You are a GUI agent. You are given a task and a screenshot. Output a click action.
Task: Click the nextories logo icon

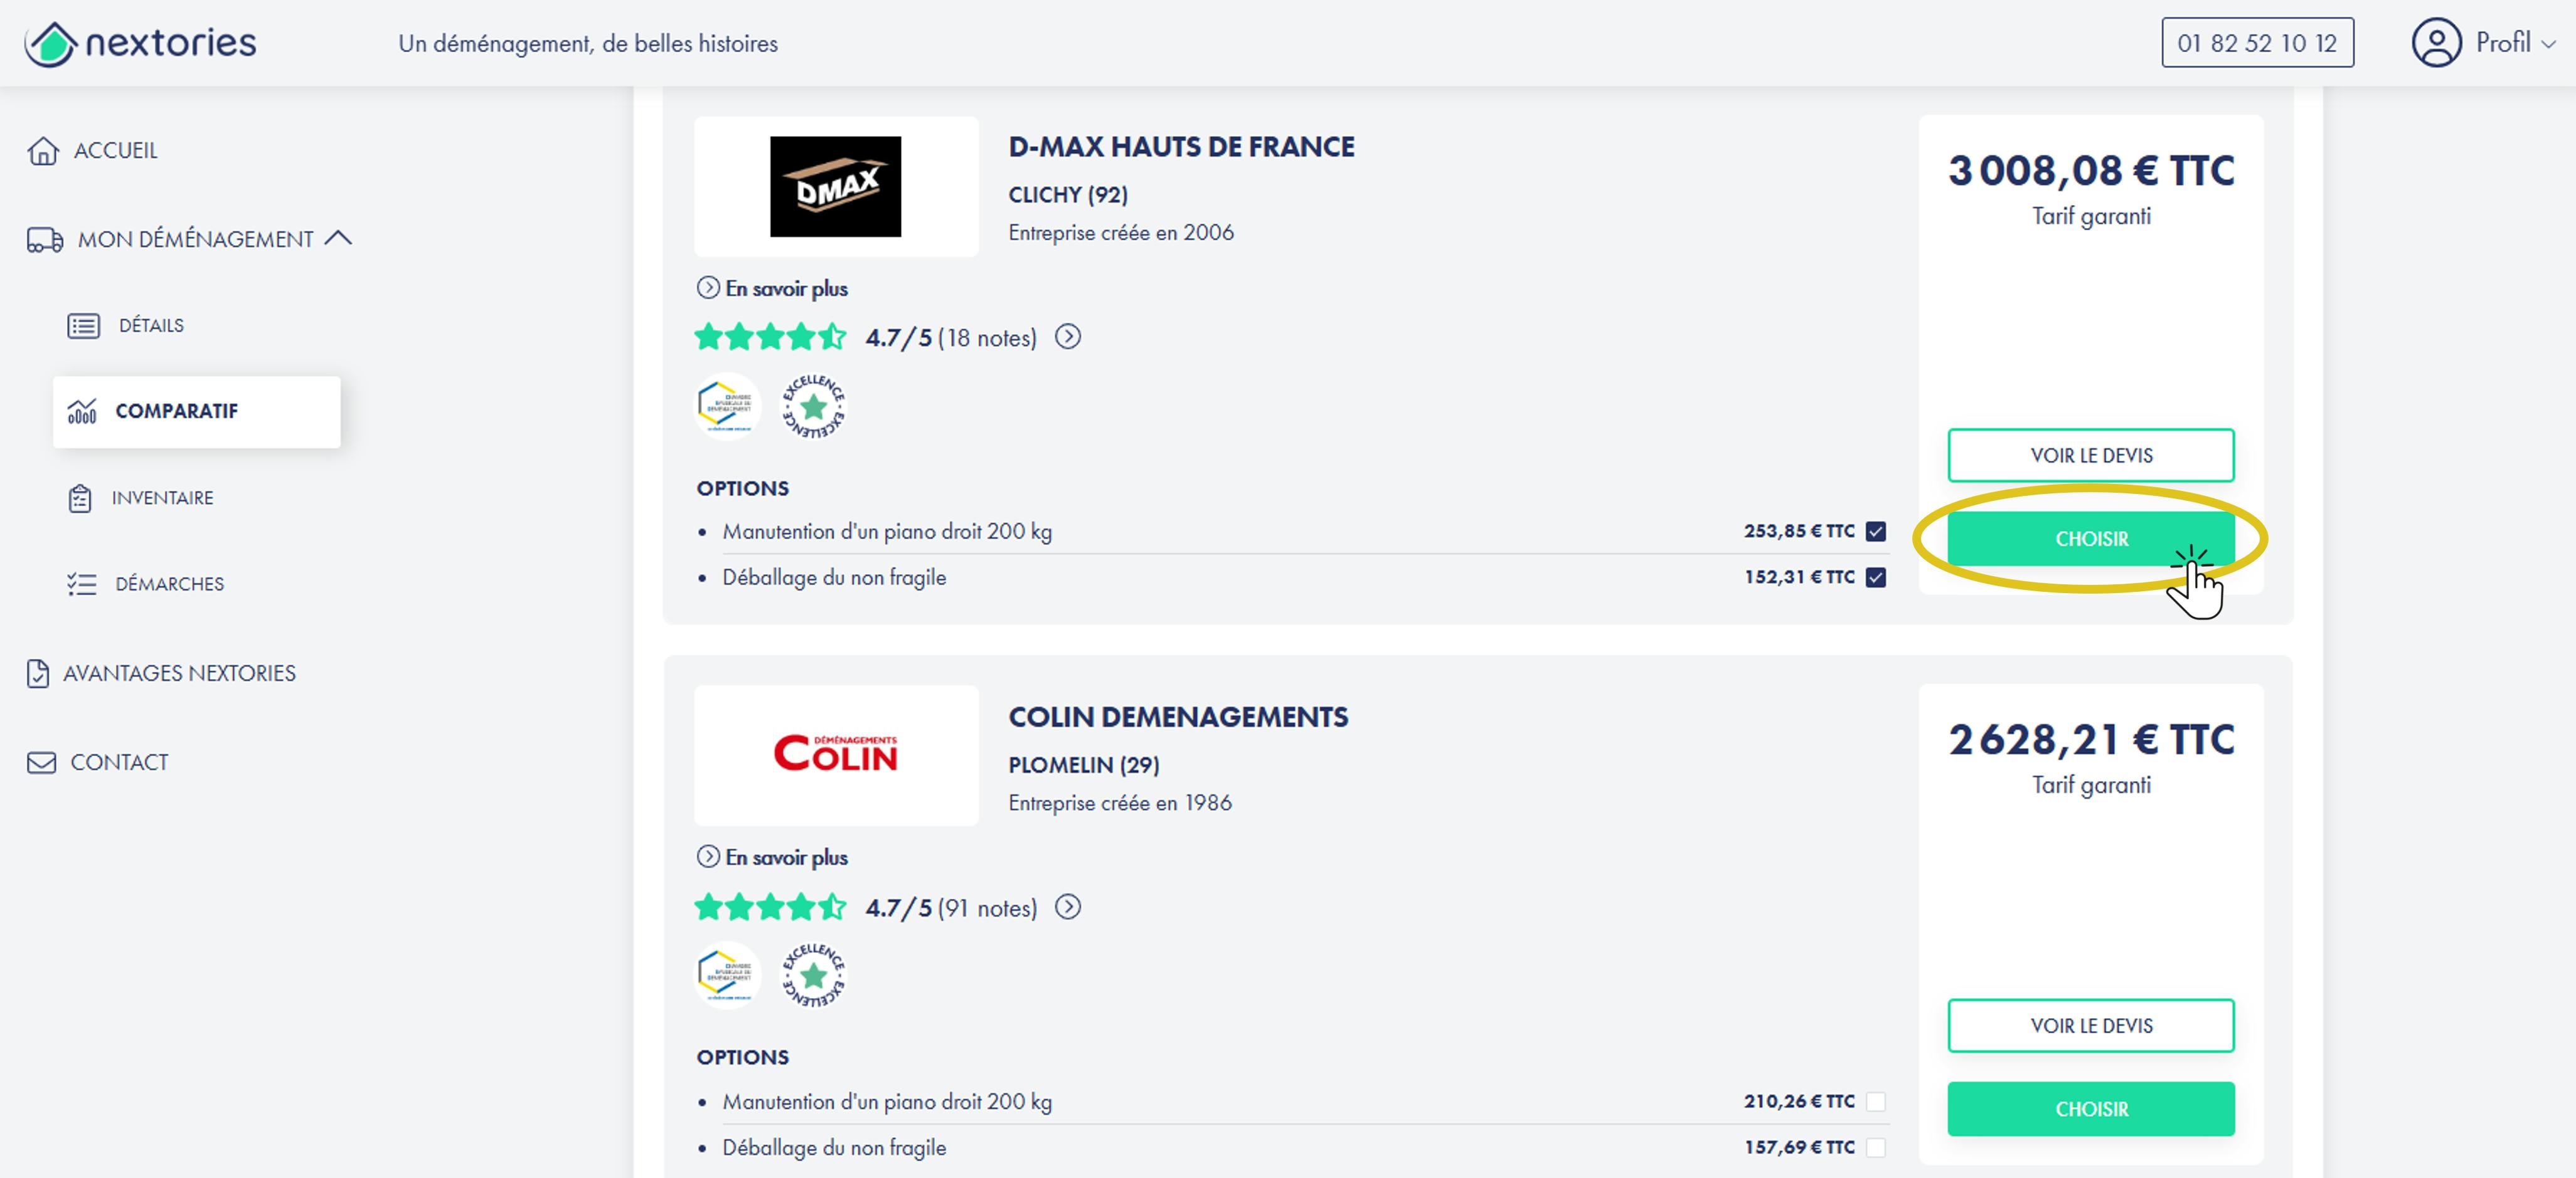click(51, 44)
